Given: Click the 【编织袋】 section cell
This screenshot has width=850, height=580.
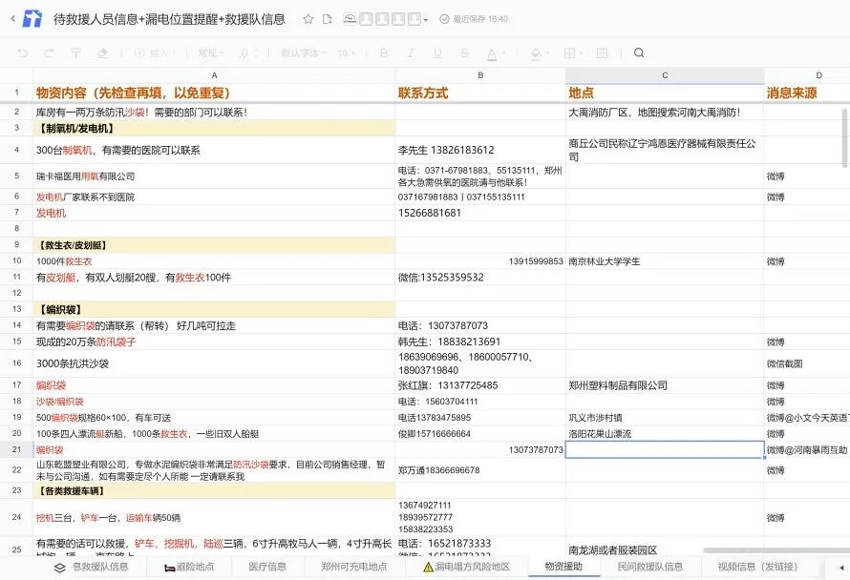Looking at the screenshot, I should (x=214, y=310).
